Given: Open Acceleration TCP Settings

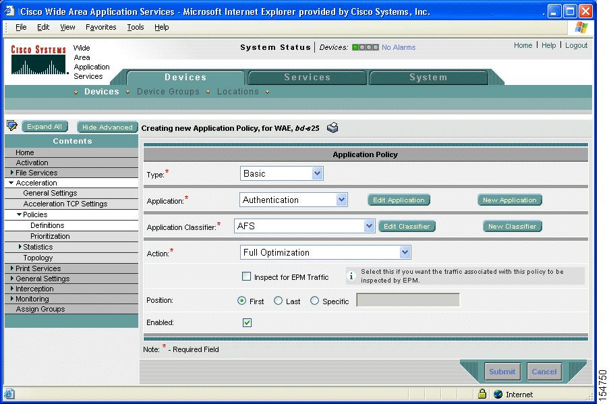Looking at the screenshot, I should [71, 204].
